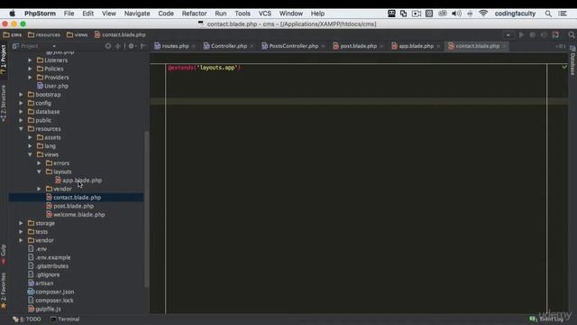Expand the bootstrap folder
577x325 pixels.
tap(21, 95)
